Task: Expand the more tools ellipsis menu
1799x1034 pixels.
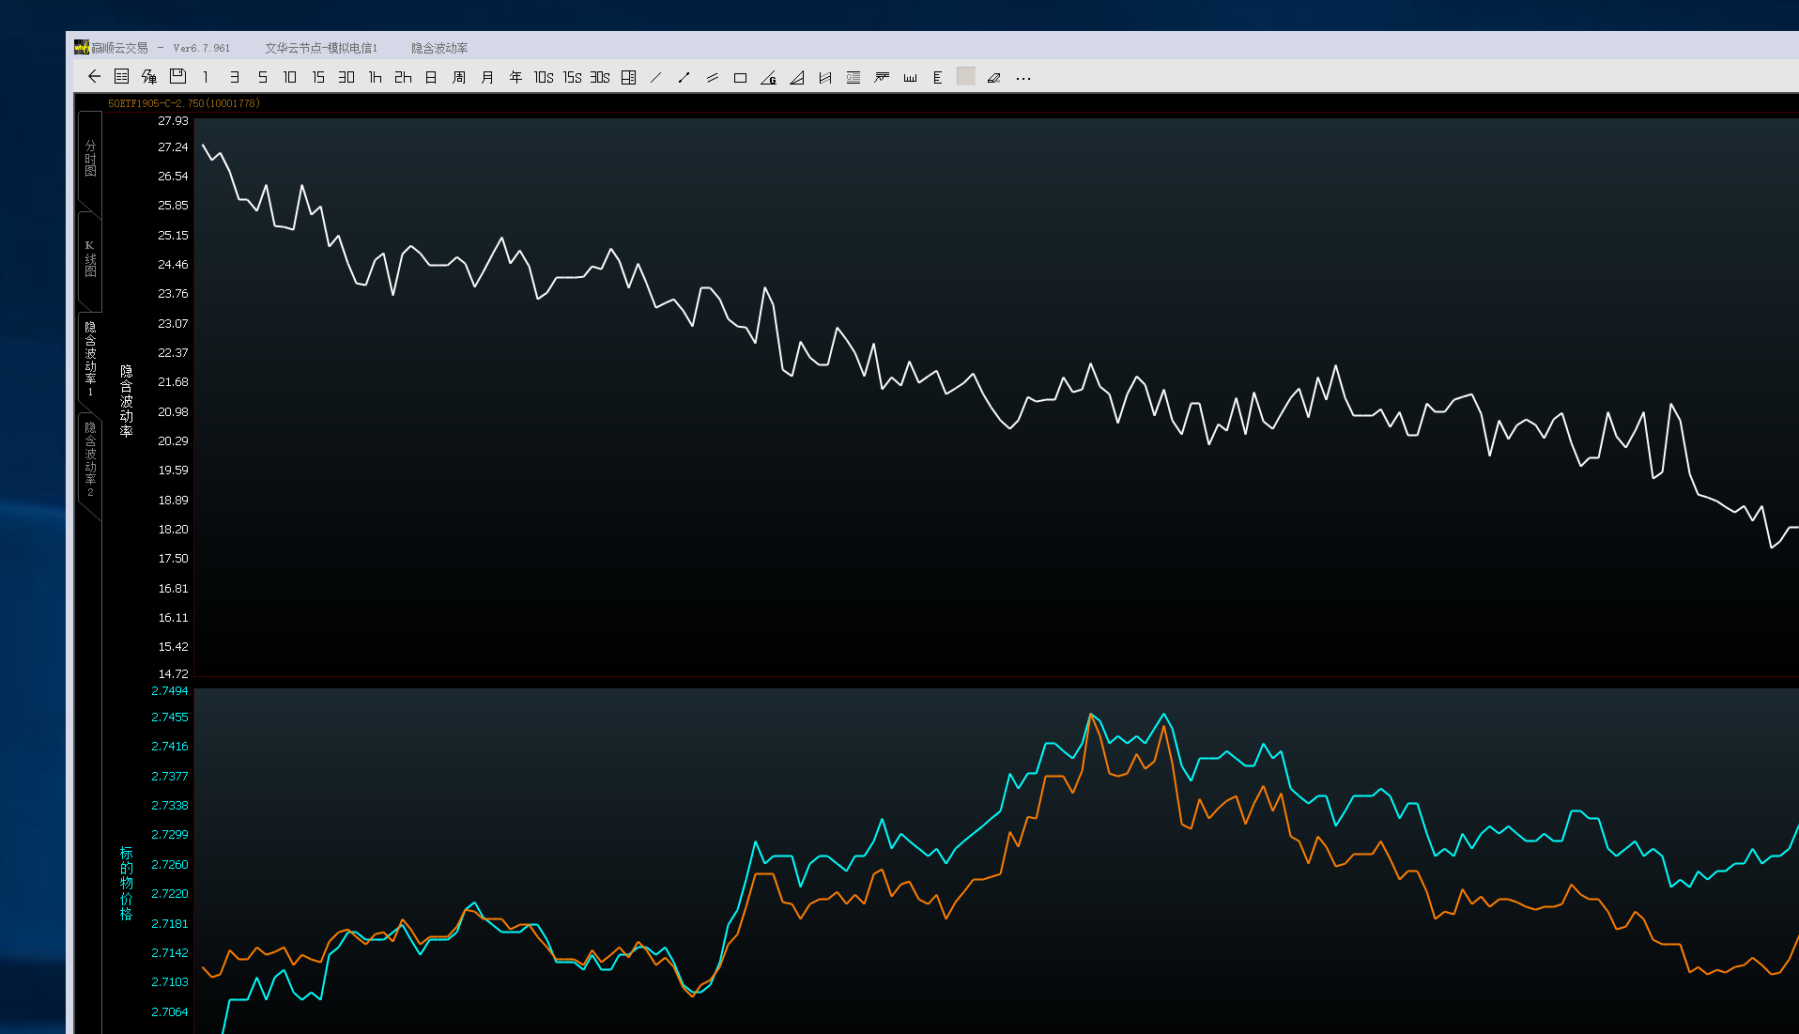Action: (1023, 78)
